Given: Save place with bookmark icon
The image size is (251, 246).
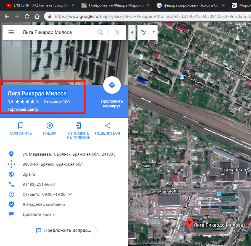Looking at the screenshot, I should coord(21,126).
